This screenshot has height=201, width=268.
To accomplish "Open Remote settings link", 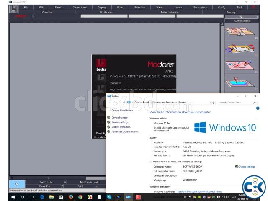I will tap(120, 122).
